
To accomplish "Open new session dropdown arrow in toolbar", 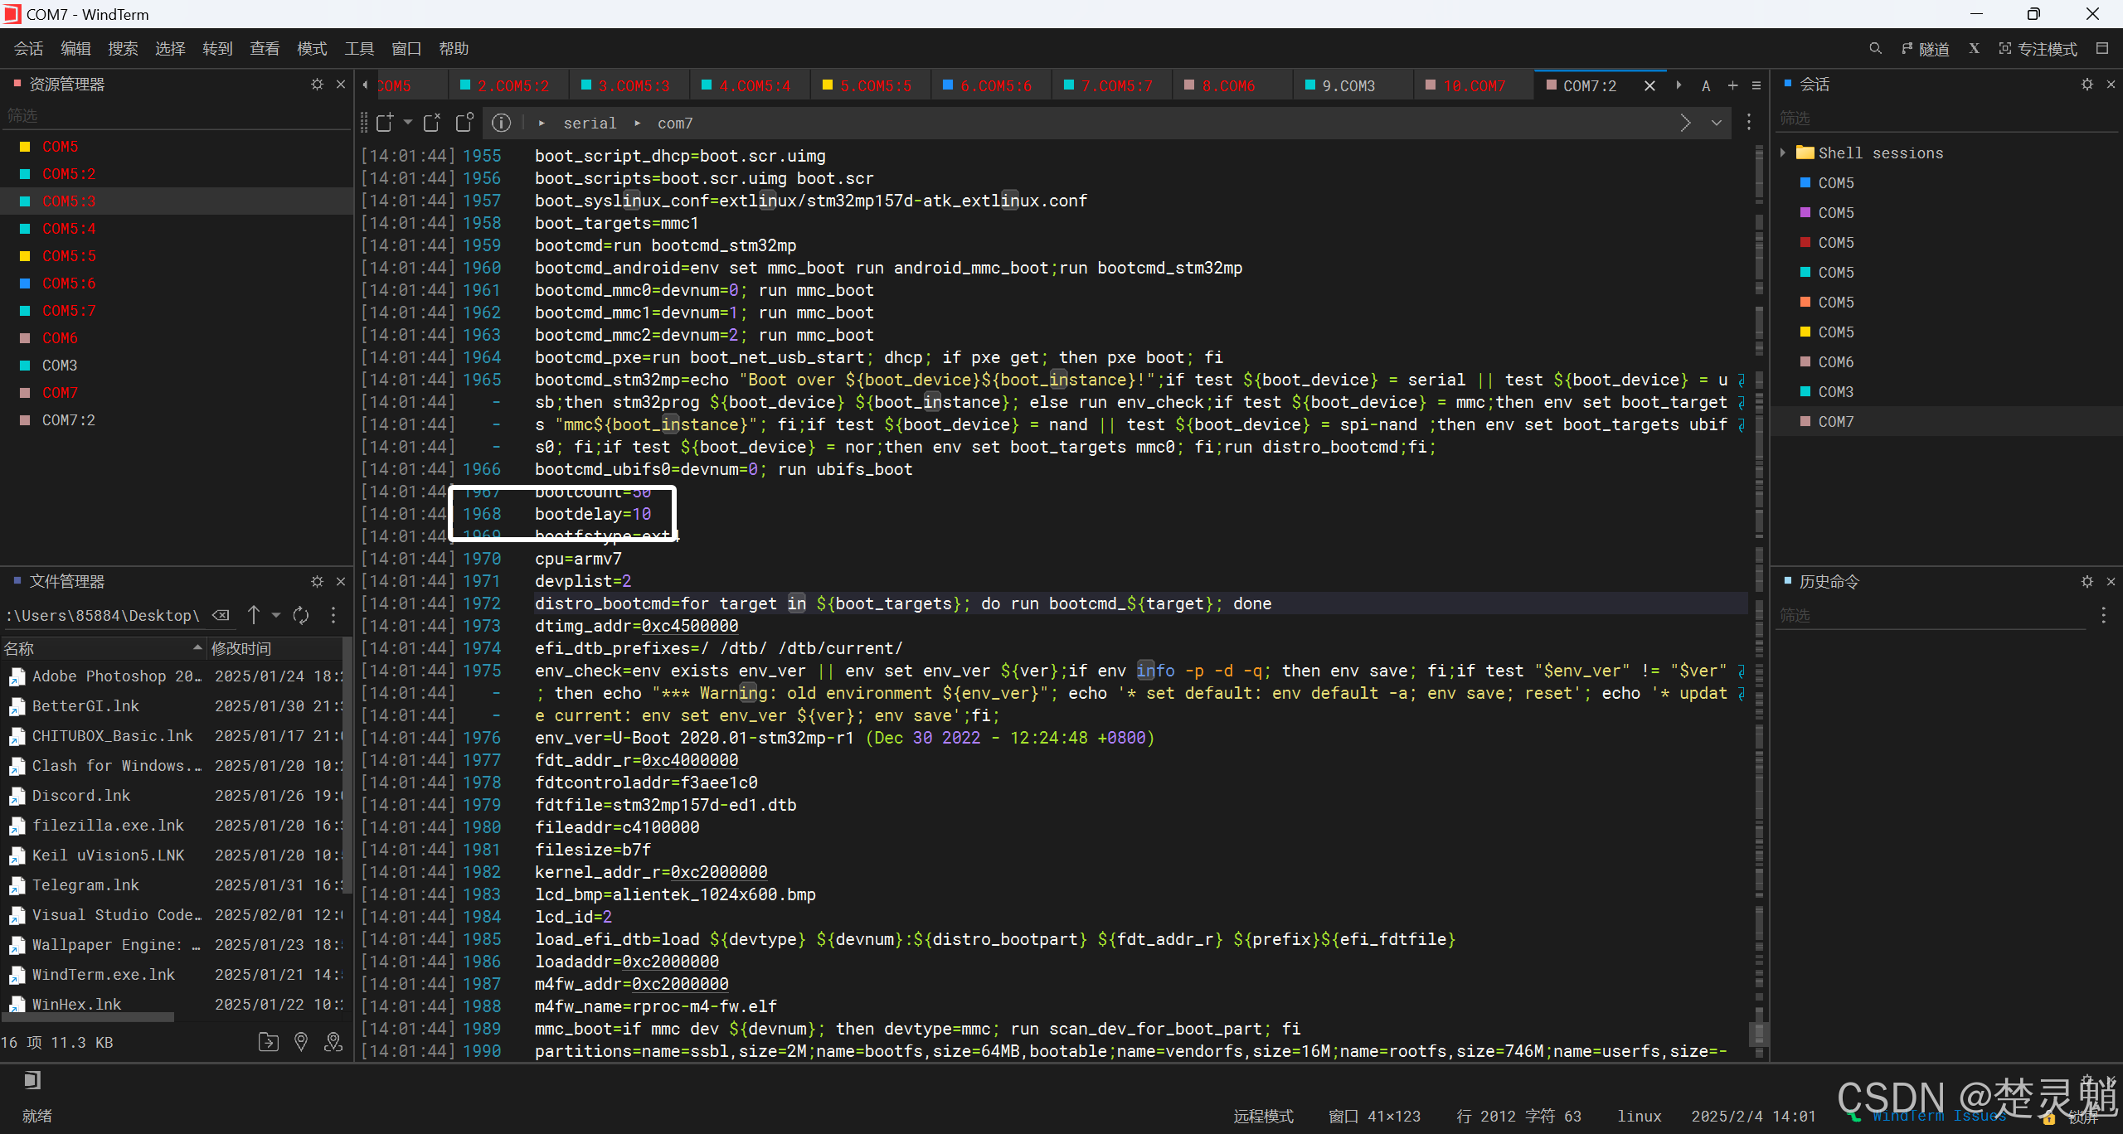I will pos(408,123).
